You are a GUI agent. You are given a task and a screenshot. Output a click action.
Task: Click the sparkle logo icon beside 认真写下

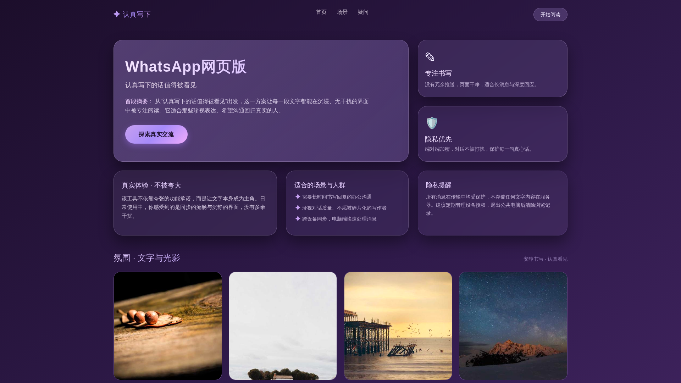[117, 14]
